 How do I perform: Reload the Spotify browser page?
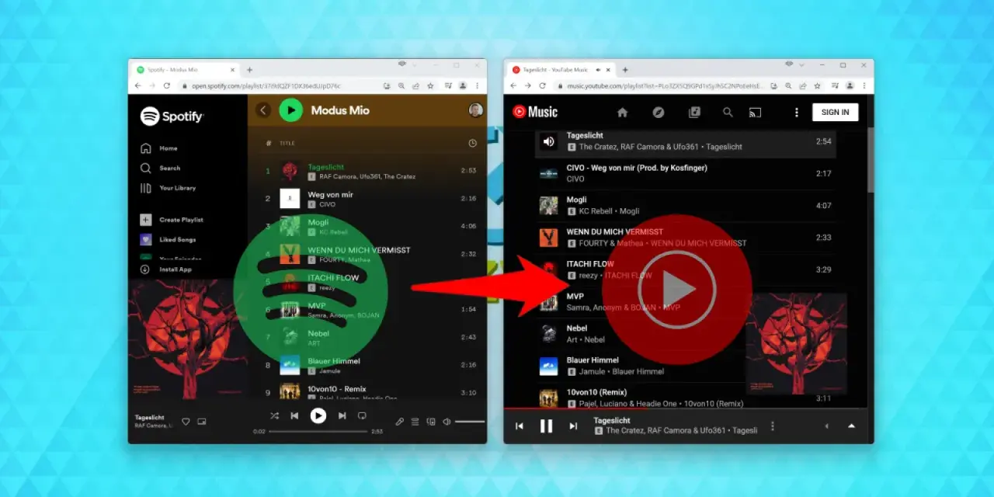[x=166, y=85]
